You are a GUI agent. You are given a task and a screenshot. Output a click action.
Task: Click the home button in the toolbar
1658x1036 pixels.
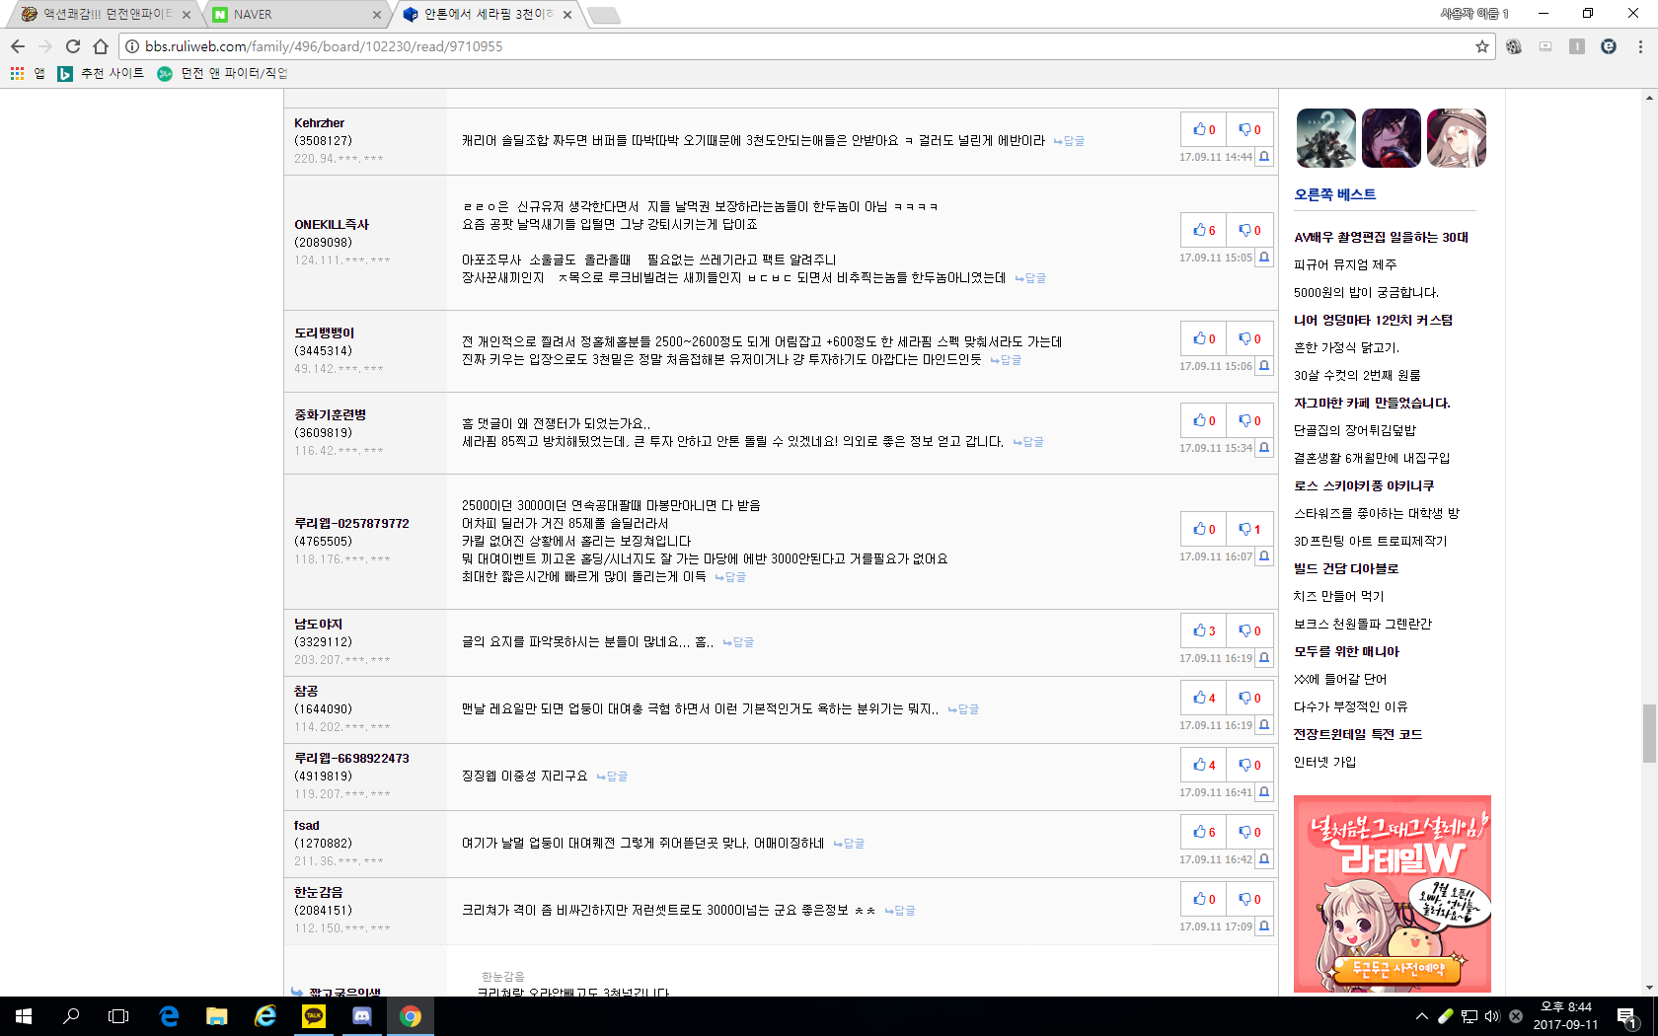tap(101, 46)
